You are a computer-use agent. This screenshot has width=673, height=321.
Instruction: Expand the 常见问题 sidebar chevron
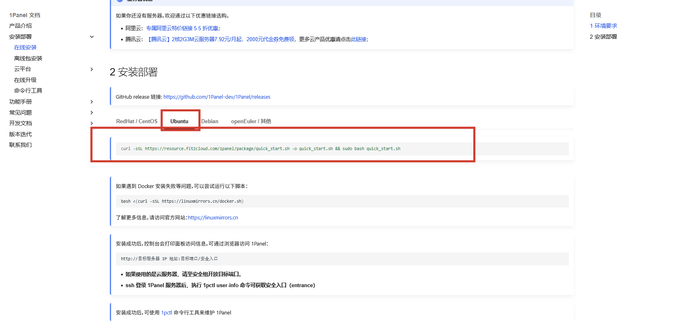(x=91, y=113)
